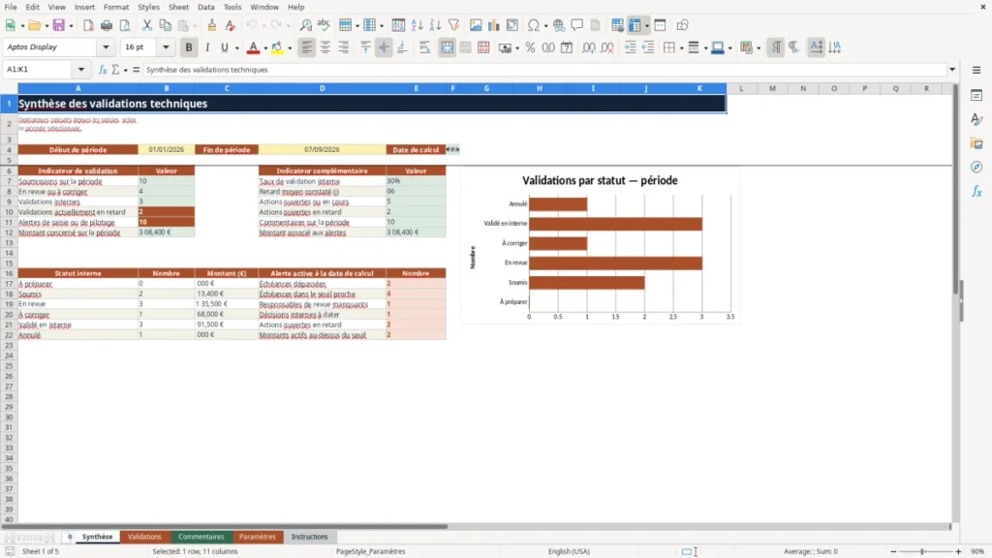Image resolution: width=992 pixels, height=558 pixels.
Task: Toggle Align left
Action: pyautogui.click(x=307, y=47)
